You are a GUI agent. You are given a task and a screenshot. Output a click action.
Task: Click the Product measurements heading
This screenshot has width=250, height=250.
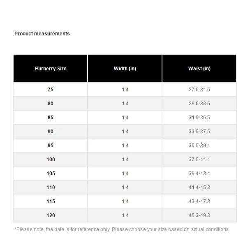tap(42, 34)
